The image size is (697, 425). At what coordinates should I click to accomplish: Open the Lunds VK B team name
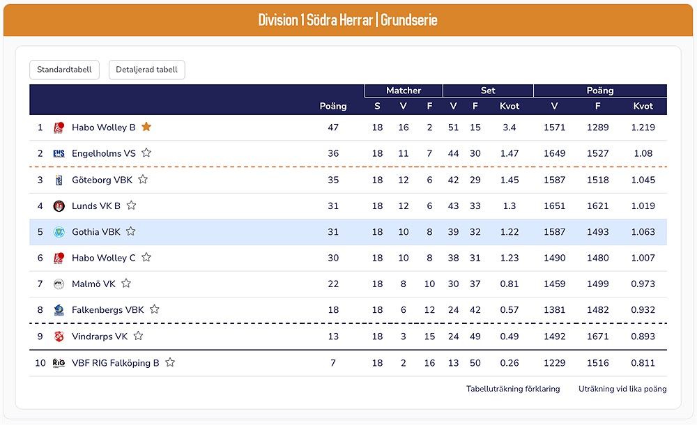(x=96, y=206)
